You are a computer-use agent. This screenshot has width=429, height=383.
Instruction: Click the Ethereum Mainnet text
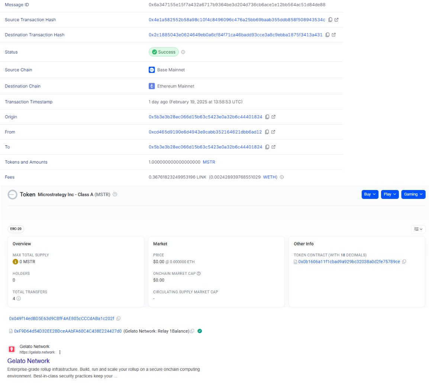tap(175, 86)
